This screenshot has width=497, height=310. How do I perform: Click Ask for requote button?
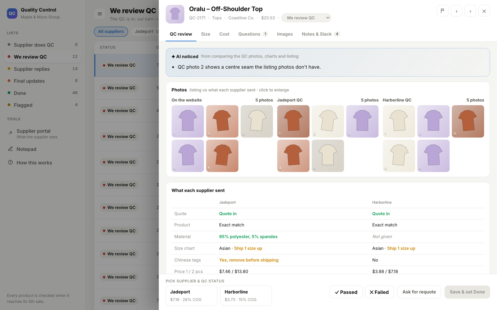tap(419, 292)
